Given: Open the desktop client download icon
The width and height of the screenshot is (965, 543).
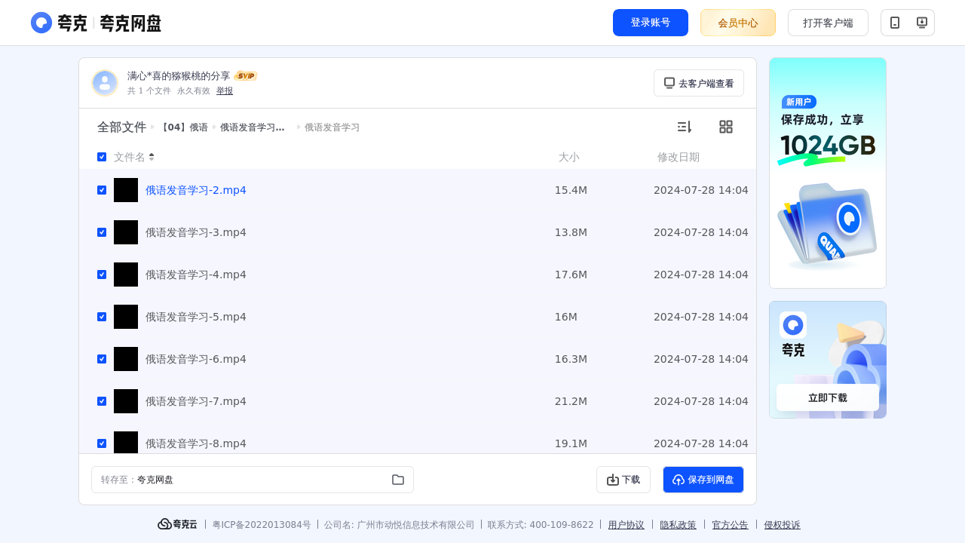Looking at the screenshot, I should [x=921, y=23].
